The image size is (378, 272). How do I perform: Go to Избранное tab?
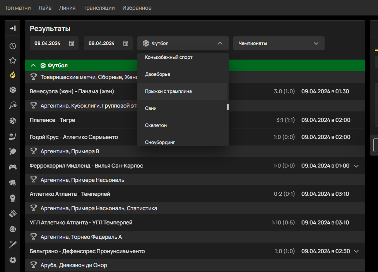point(137,8)
